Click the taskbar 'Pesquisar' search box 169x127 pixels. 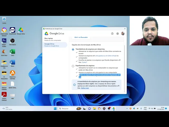(70, 108)
